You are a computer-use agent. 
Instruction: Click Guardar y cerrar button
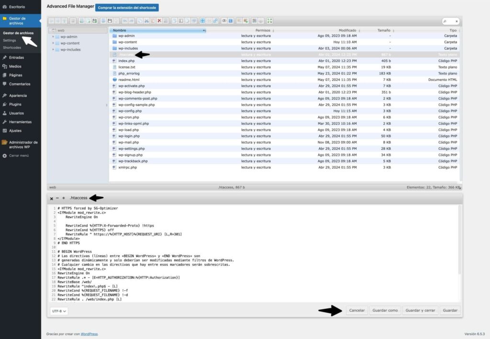[x=420, y=310]
